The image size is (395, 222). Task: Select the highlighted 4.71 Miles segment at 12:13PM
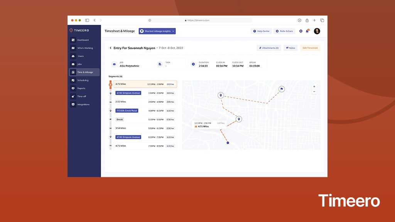coord(145,84)
